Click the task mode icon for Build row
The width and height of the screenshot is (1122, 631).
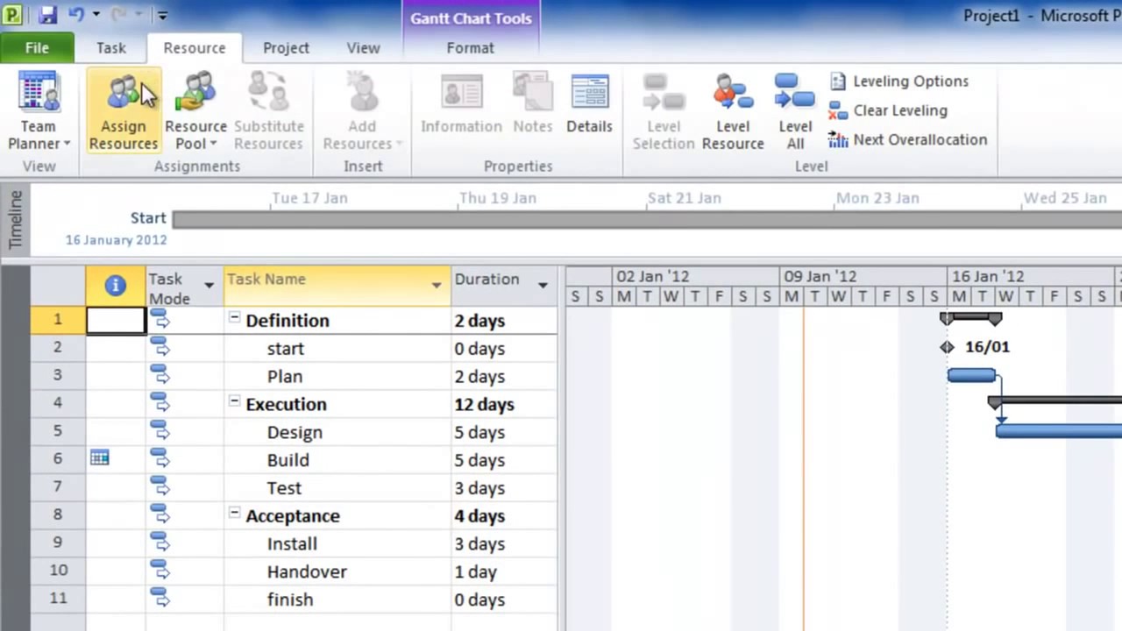160,460
